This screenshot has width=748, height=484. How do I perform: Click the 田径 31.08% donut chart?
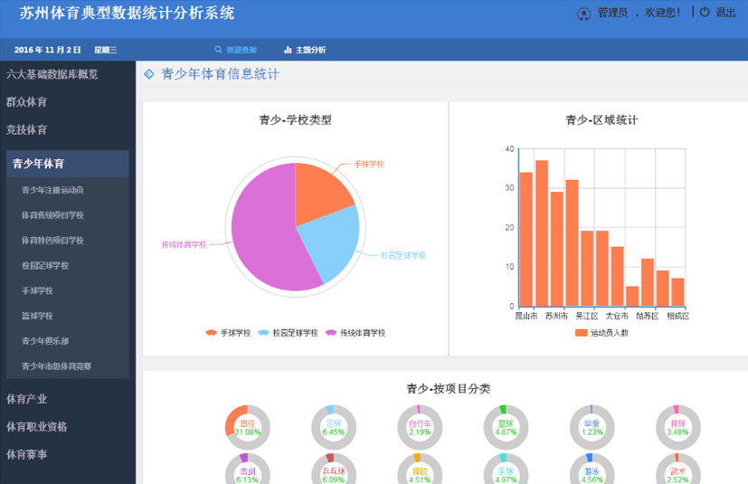pos(248,427)
